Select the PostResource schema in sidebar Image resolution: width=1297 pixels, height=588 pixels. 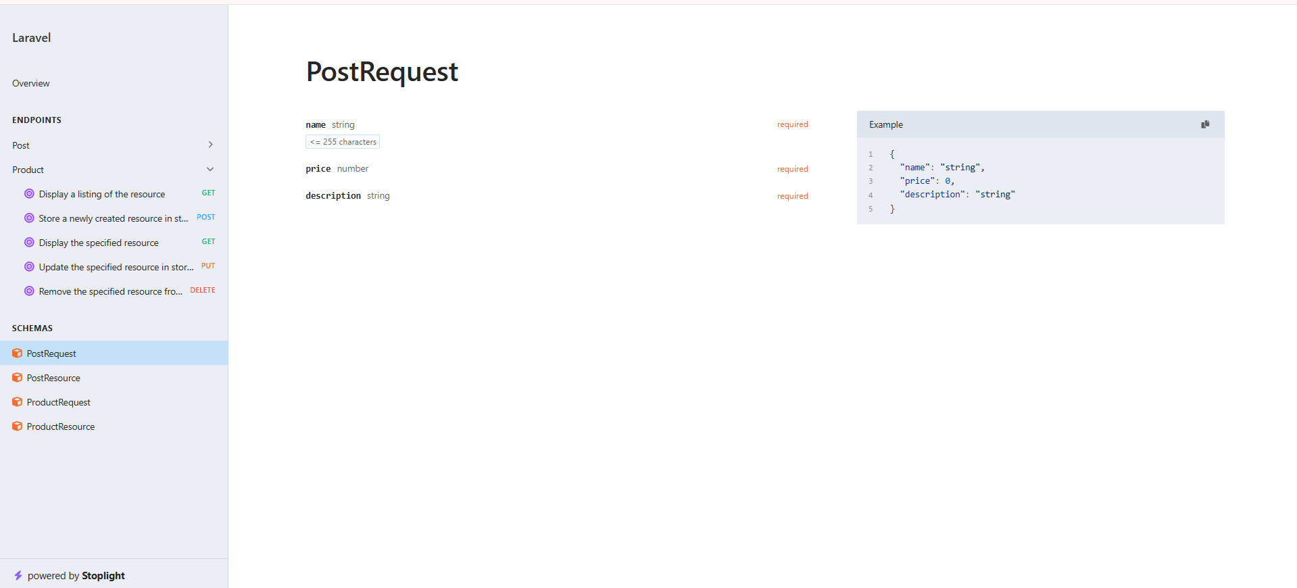53,378
